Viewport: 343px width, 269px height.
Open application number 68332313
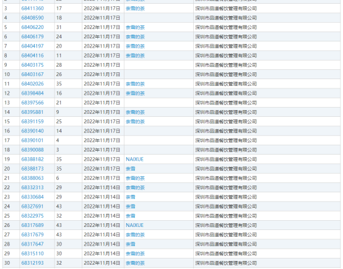(32, 187)
